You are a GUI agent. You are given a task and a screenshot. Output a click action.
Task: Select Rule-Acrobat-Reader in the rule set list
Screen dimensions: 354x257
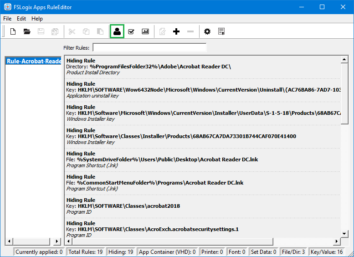tap(33, 61)
